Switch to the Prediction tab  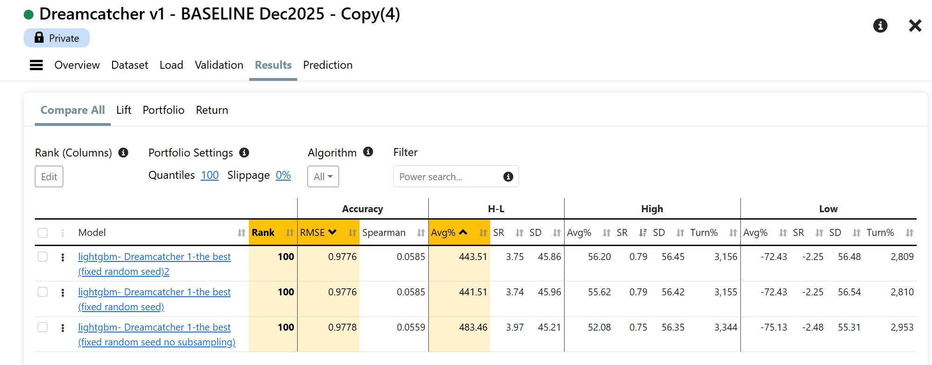[327, 65]
